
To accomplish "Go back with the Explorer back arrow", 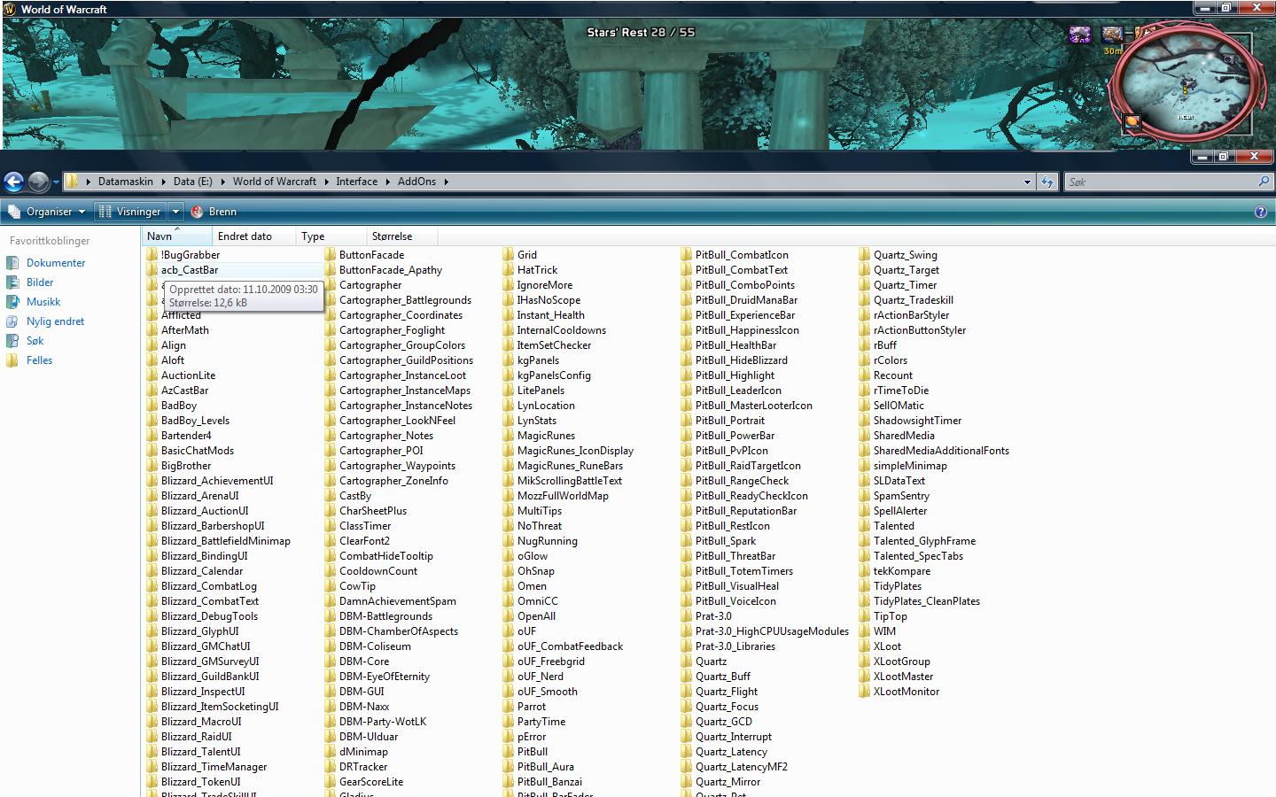I will (13, 182).
